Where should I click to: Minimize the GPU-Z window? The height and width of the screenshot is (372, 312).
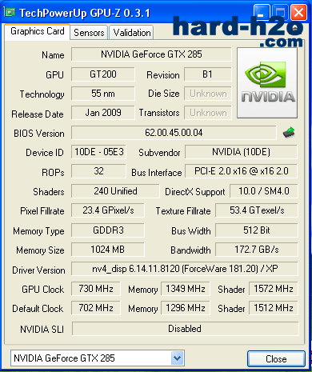click(262, 12)
